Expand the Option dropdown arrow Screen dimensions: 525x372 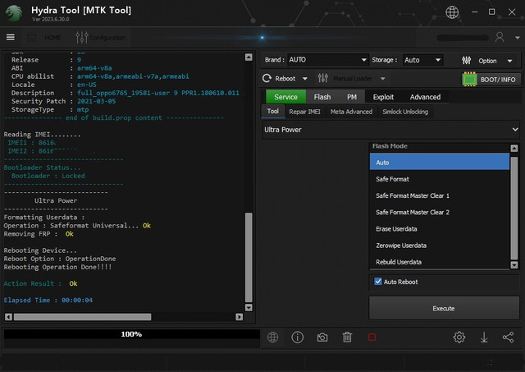click(x=509, y=61)
